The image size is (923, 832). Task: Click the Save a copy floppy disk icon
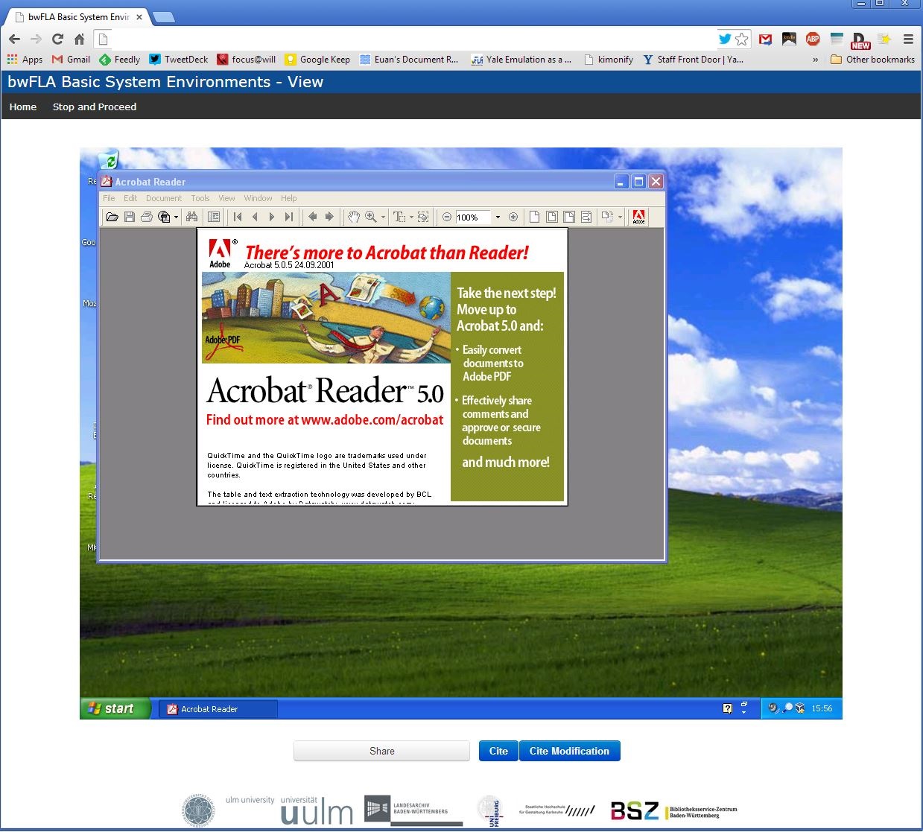(x=130, y=217)
